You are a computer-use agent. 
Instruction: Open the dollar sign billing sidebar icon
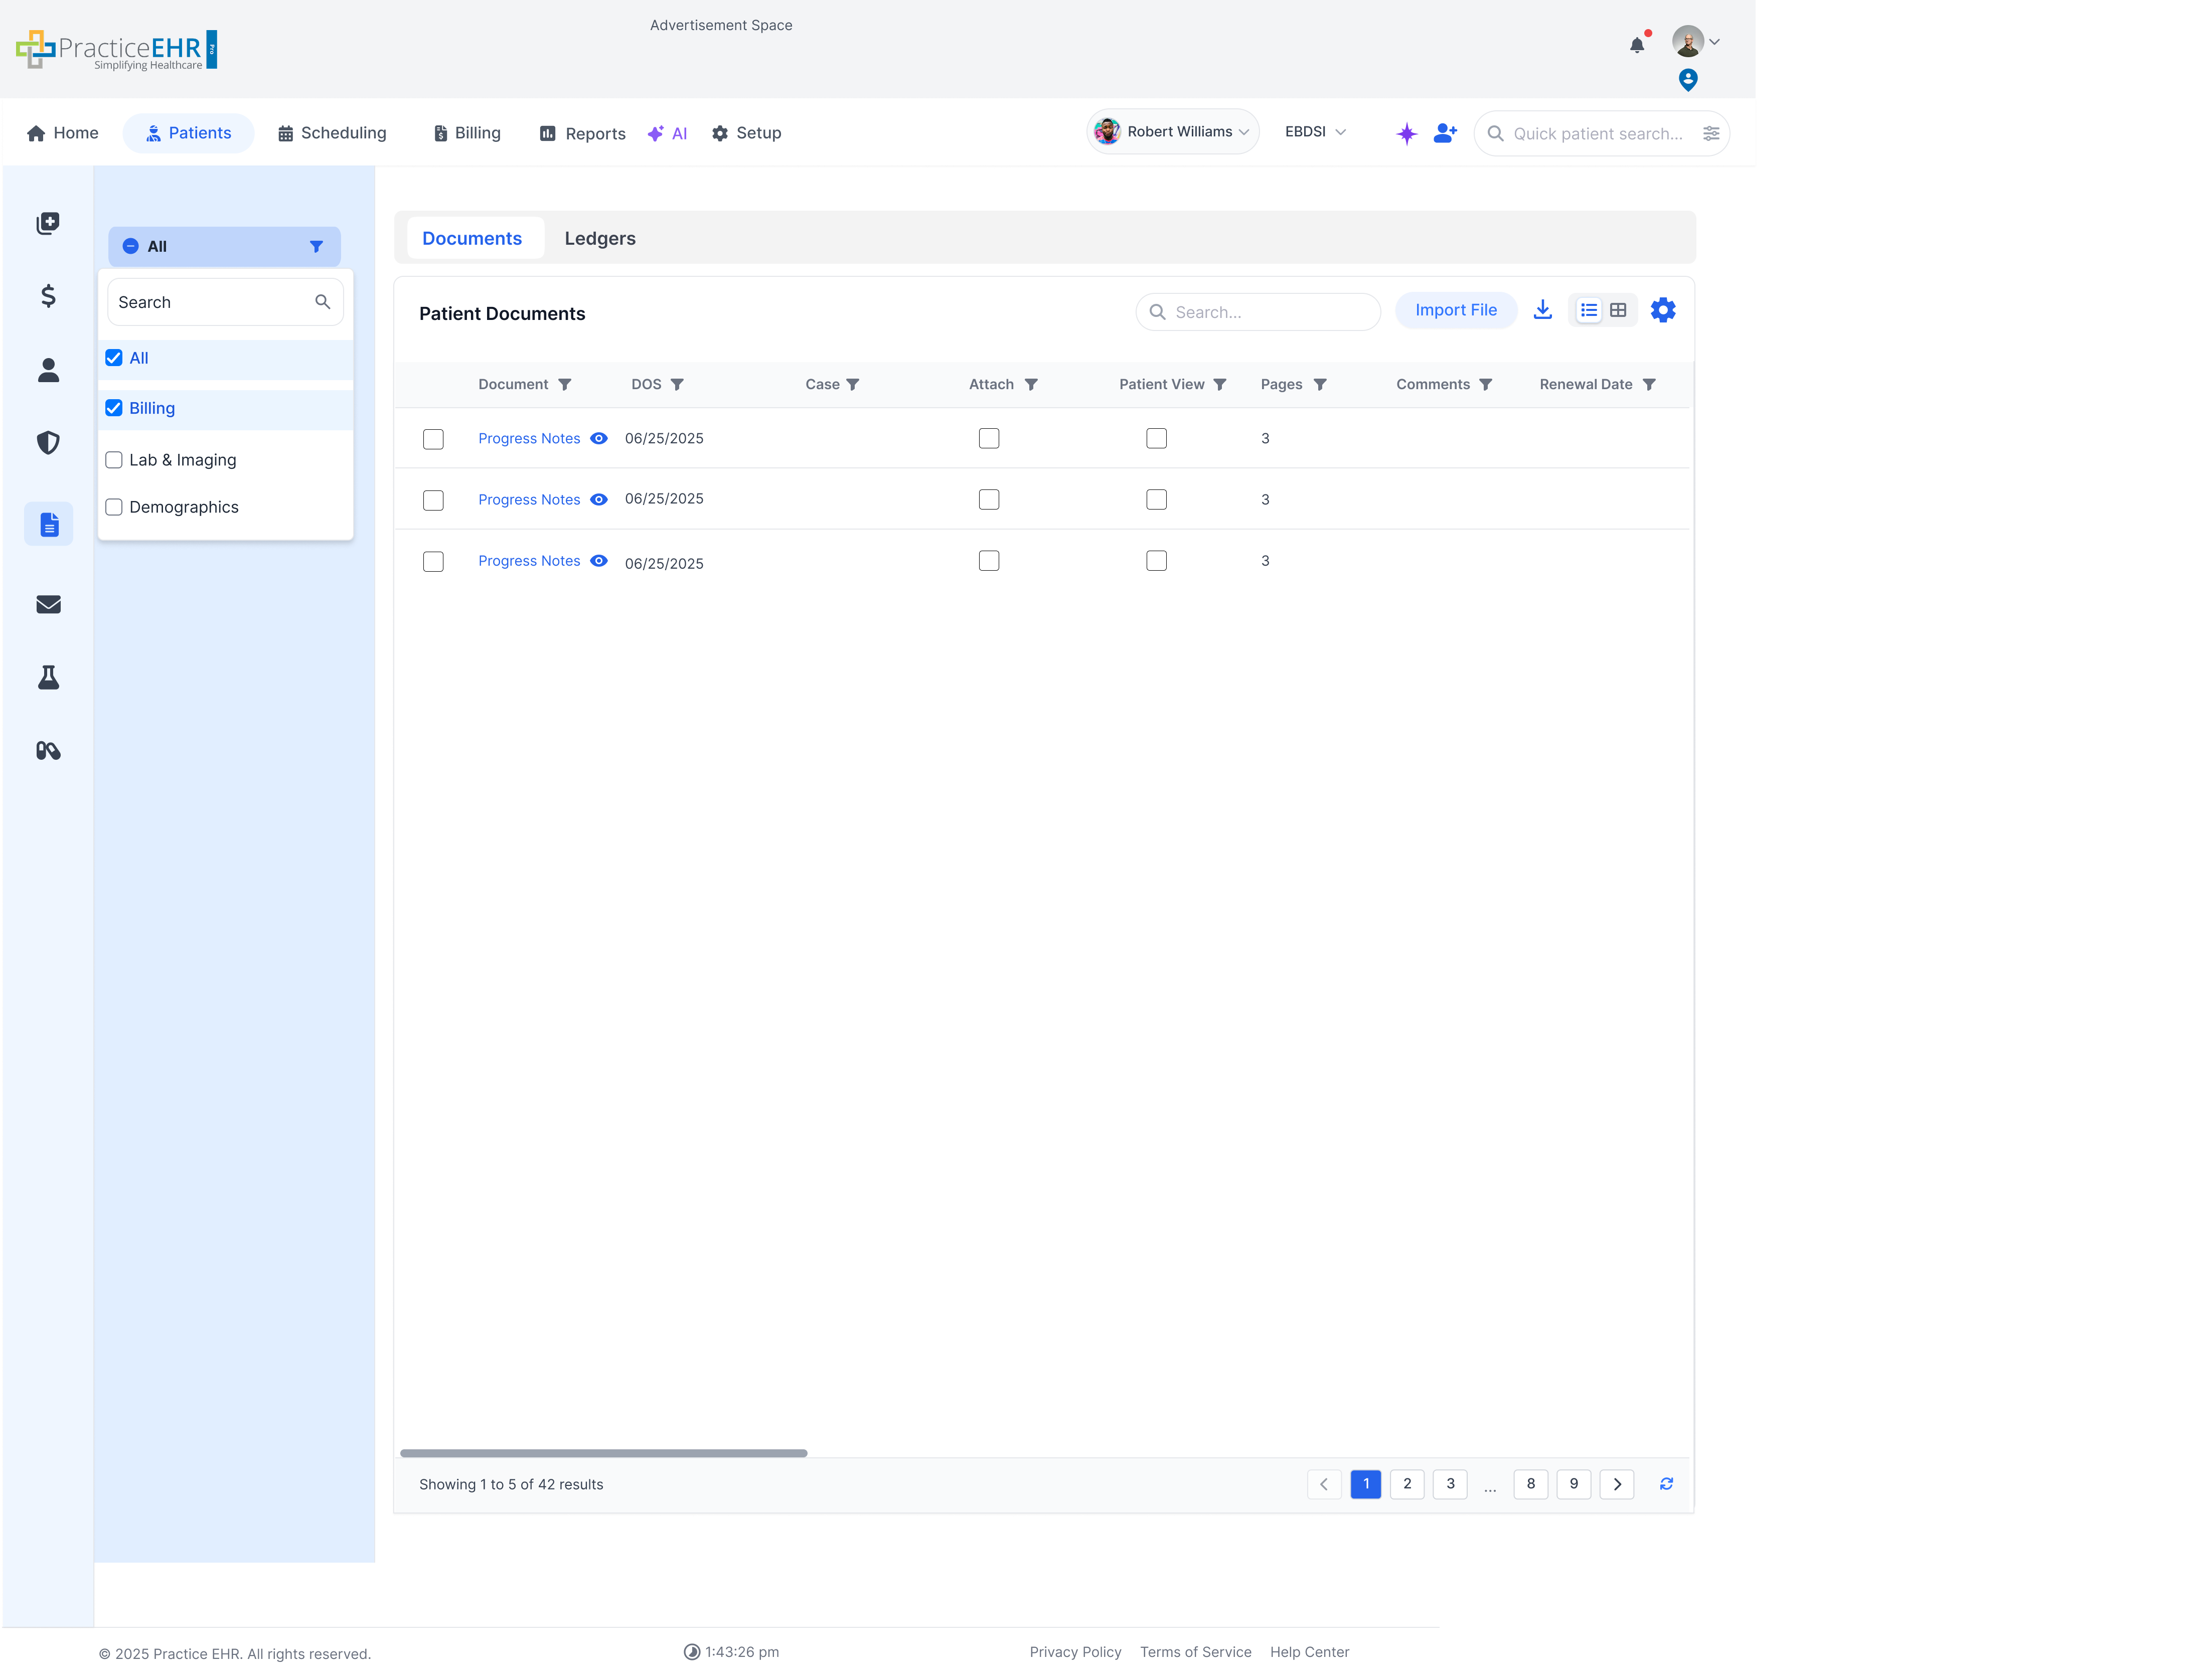coord(48,296)
